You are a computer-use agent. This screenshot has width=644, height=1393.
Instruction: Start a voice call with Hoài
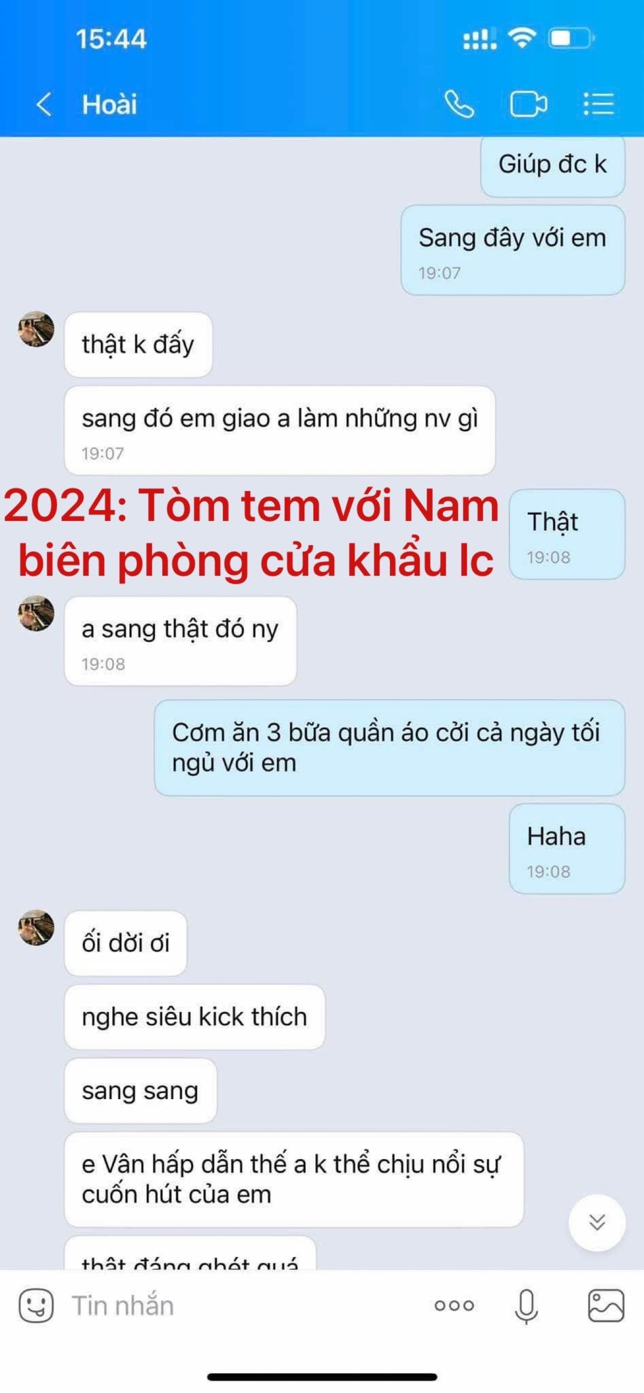pos(459,104)
